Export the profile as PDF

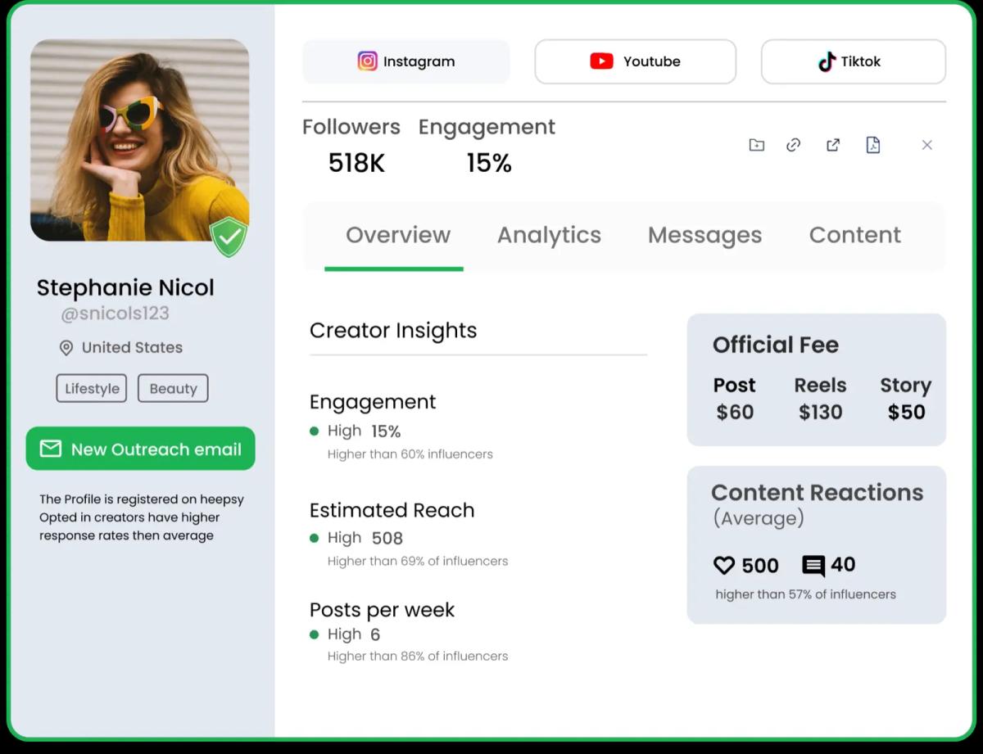pos(873,145)
